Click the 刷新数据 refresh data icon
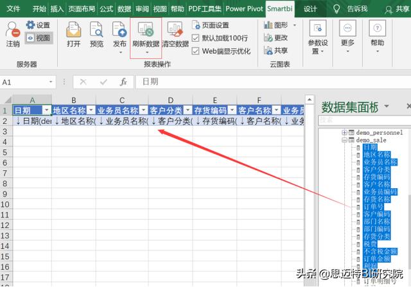This screenshot has height=287, width=411. point(146,30)
